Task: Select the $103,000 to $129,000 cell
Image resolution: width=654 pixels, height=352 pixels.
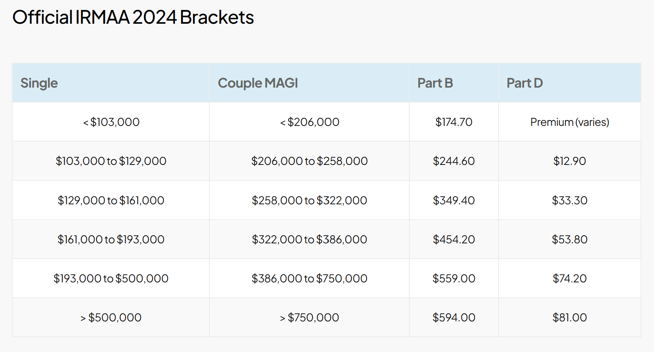Action: coord(111,161)
